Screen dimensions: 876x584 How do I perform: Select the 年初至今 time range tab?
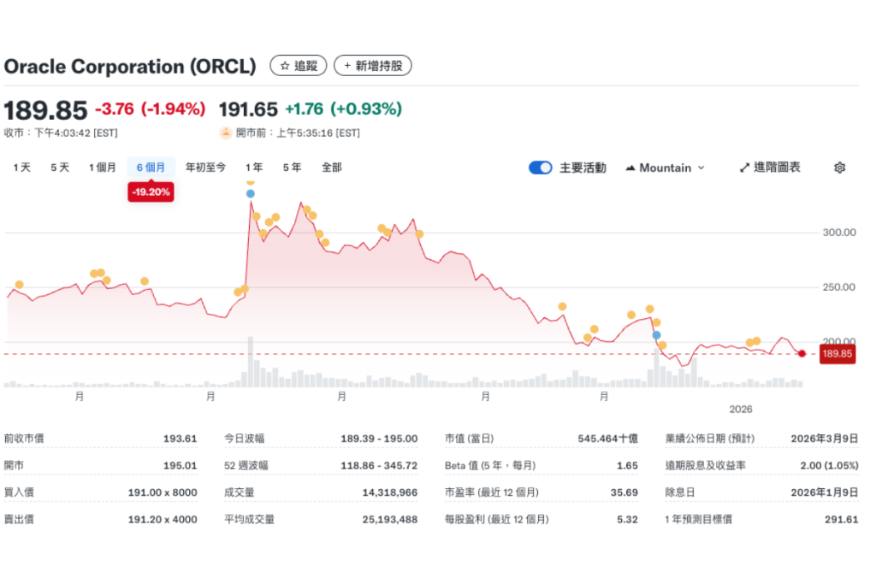click(x=205, y=168)
